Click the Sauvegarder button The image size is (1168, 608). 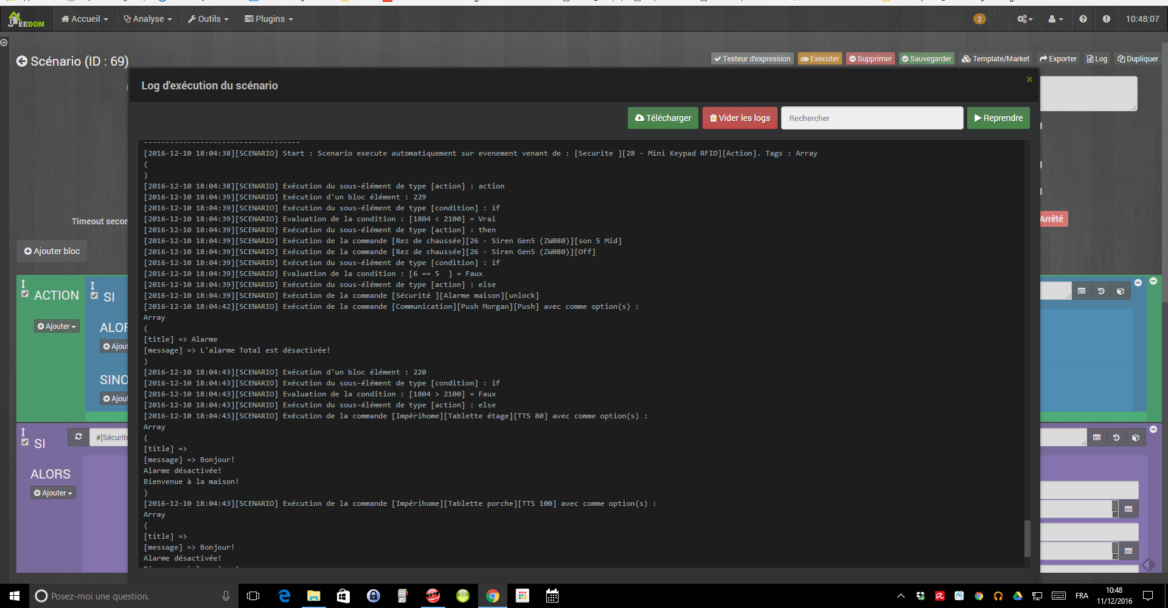click(926, 59)
